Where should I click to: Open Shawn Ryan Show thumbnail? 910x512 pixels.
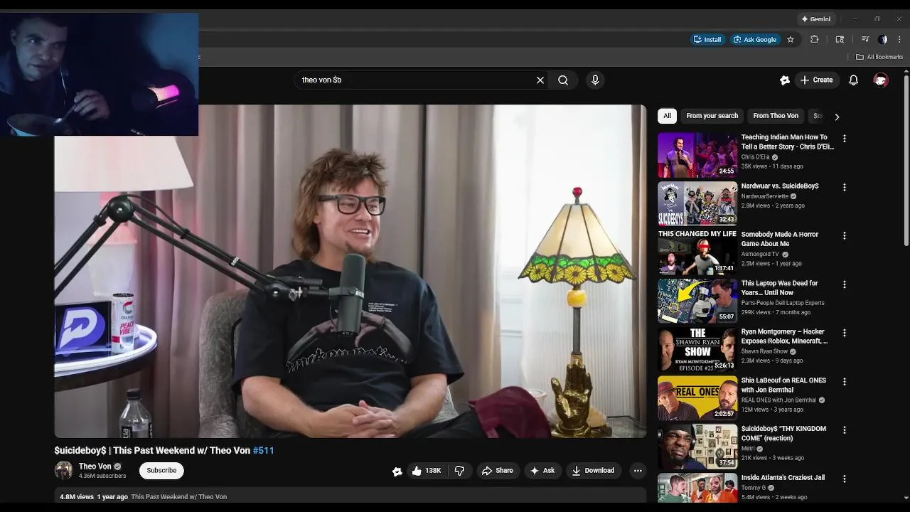[697, 349]
